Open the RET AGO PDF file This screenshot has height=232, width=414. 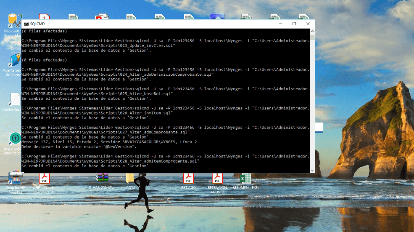point(188,179)
